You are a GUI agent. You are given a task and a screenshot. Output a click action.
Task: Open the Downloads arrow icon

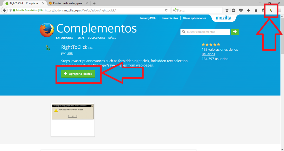pyautogui.click(x=248, y=10)
